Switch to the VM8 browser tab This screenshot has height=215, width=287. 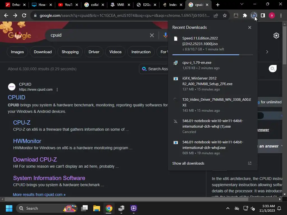click(x=120, y=5)
